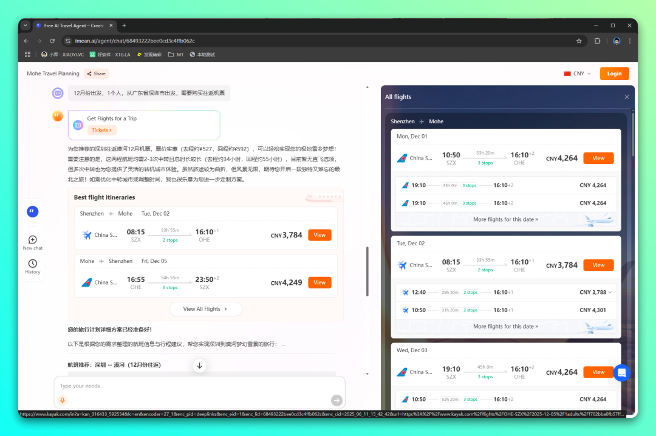Image resolution: width=656 pixels, height=436 pixels.
Task: Open the History clock icon
Action: [x=33, y=264]
